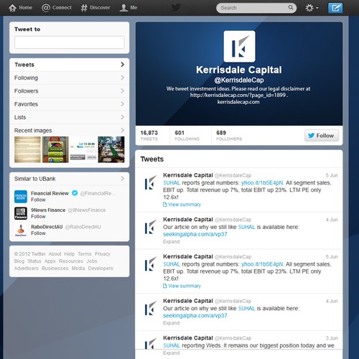The image size is (359, 359).
Task: Click the Kerrisdale Capital profile logo
Action: click(x=239, y=47)
